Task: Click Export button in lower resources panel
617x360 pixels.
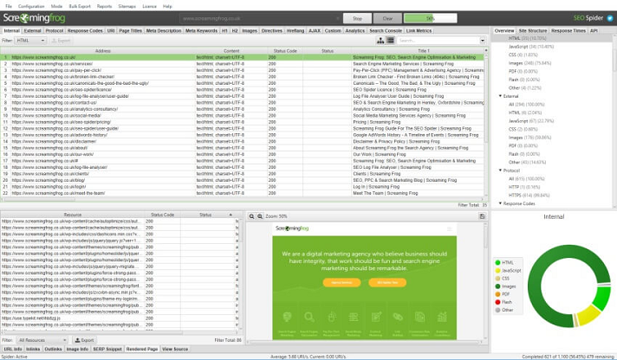Action: [x=84, y=340]
